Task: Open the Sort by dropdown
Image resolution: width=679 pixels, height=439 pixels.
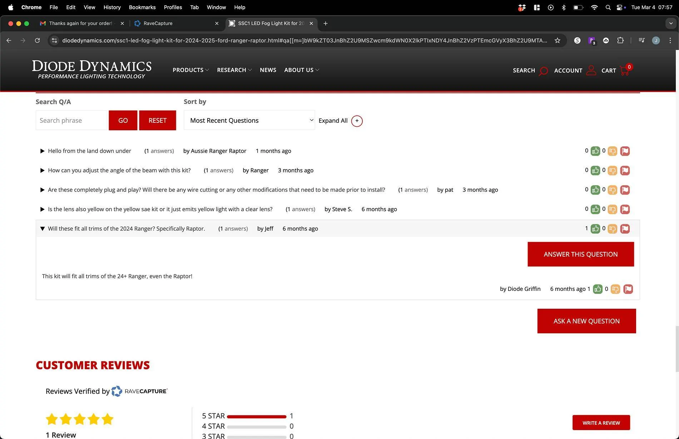Action: (x=249, y=120)
